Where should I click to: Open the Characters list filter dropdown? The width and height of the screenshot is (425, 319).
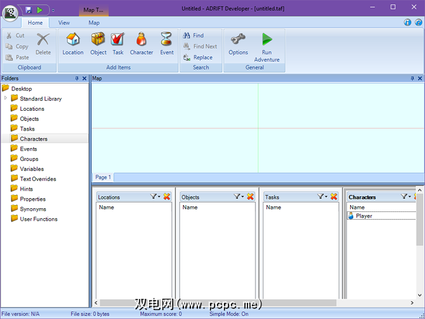click(406, 197)
